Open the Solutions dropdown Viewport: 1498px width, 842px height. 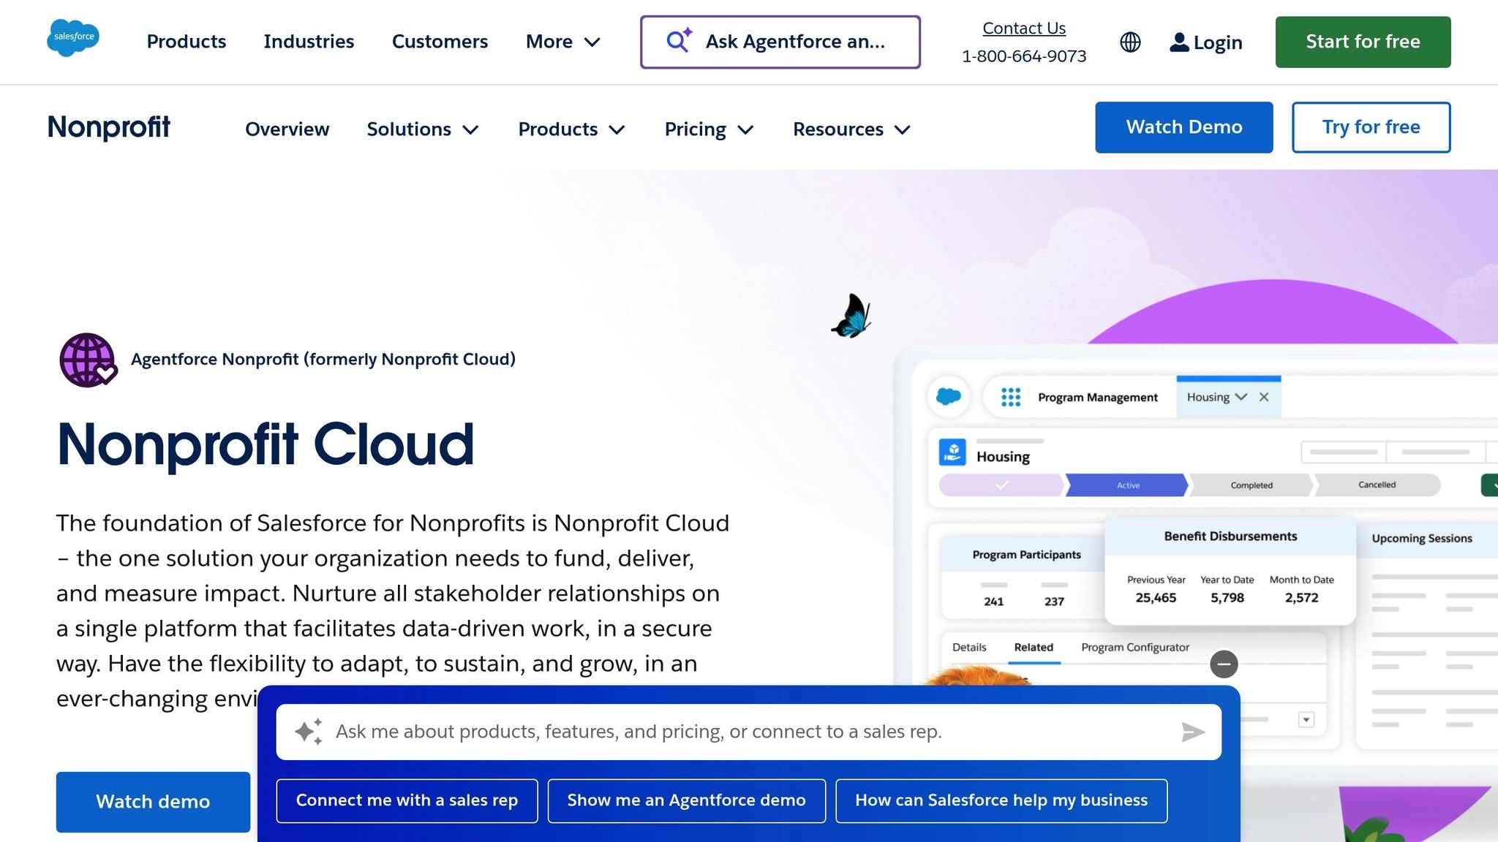pyautogui.click(x=422, y=129)
